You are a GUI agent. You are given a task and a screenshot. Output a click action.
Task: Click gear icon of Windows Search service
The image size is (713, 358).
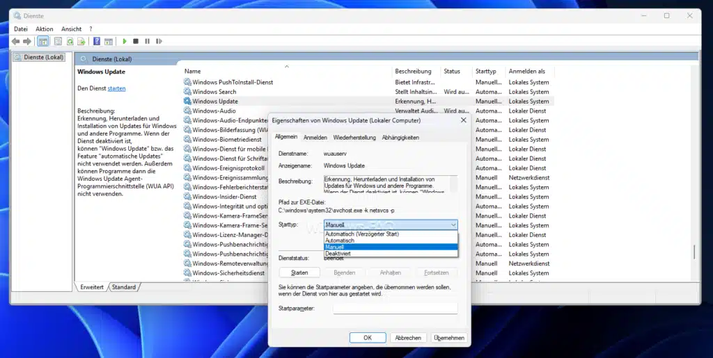pyautogui.click(x=187, y=92)
